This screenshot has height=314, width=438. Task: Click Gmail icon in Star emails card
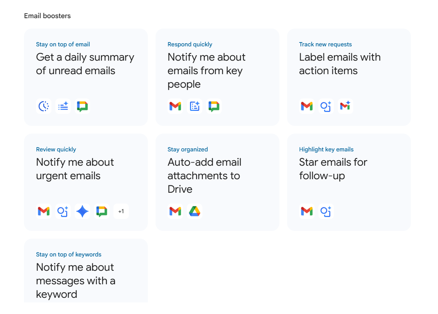pyautogui.click(x=307, y=211)
